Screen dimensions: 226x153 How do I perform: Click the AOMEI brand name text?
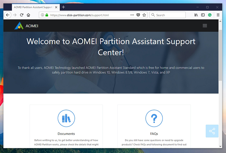32,26
